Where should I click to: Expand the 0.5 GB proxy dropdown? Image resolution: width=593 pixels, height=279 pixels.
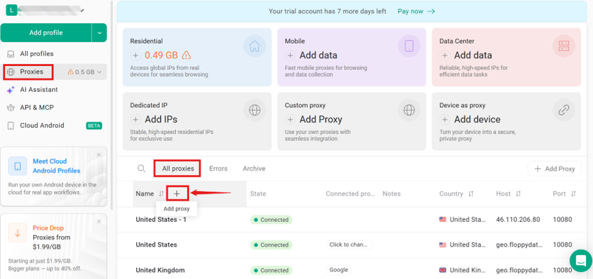tap(85, 72)
